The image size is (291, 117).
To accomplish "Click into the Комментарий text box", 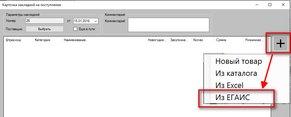I will (x=168, y=25).
